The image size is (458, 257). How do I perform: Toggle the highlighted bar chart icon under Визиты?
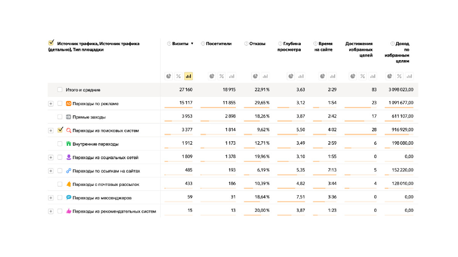(188, 77)
